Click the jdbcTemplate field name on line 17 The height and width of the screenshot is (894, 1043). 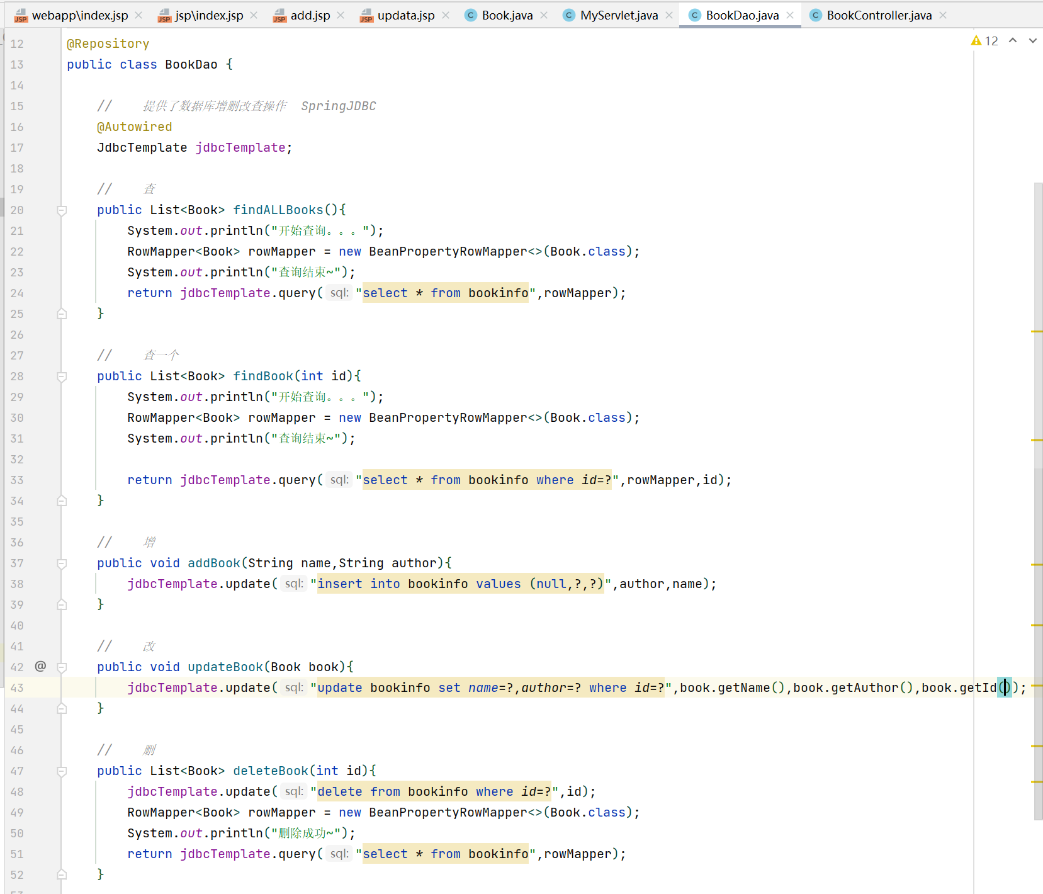point(240,147)
